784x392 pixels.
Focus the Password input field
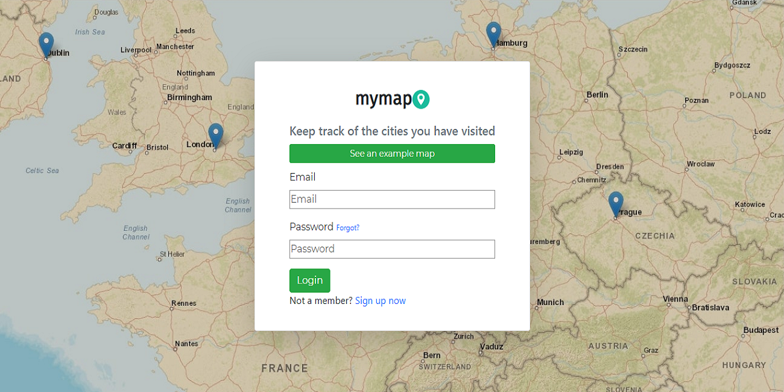point(392,248)
